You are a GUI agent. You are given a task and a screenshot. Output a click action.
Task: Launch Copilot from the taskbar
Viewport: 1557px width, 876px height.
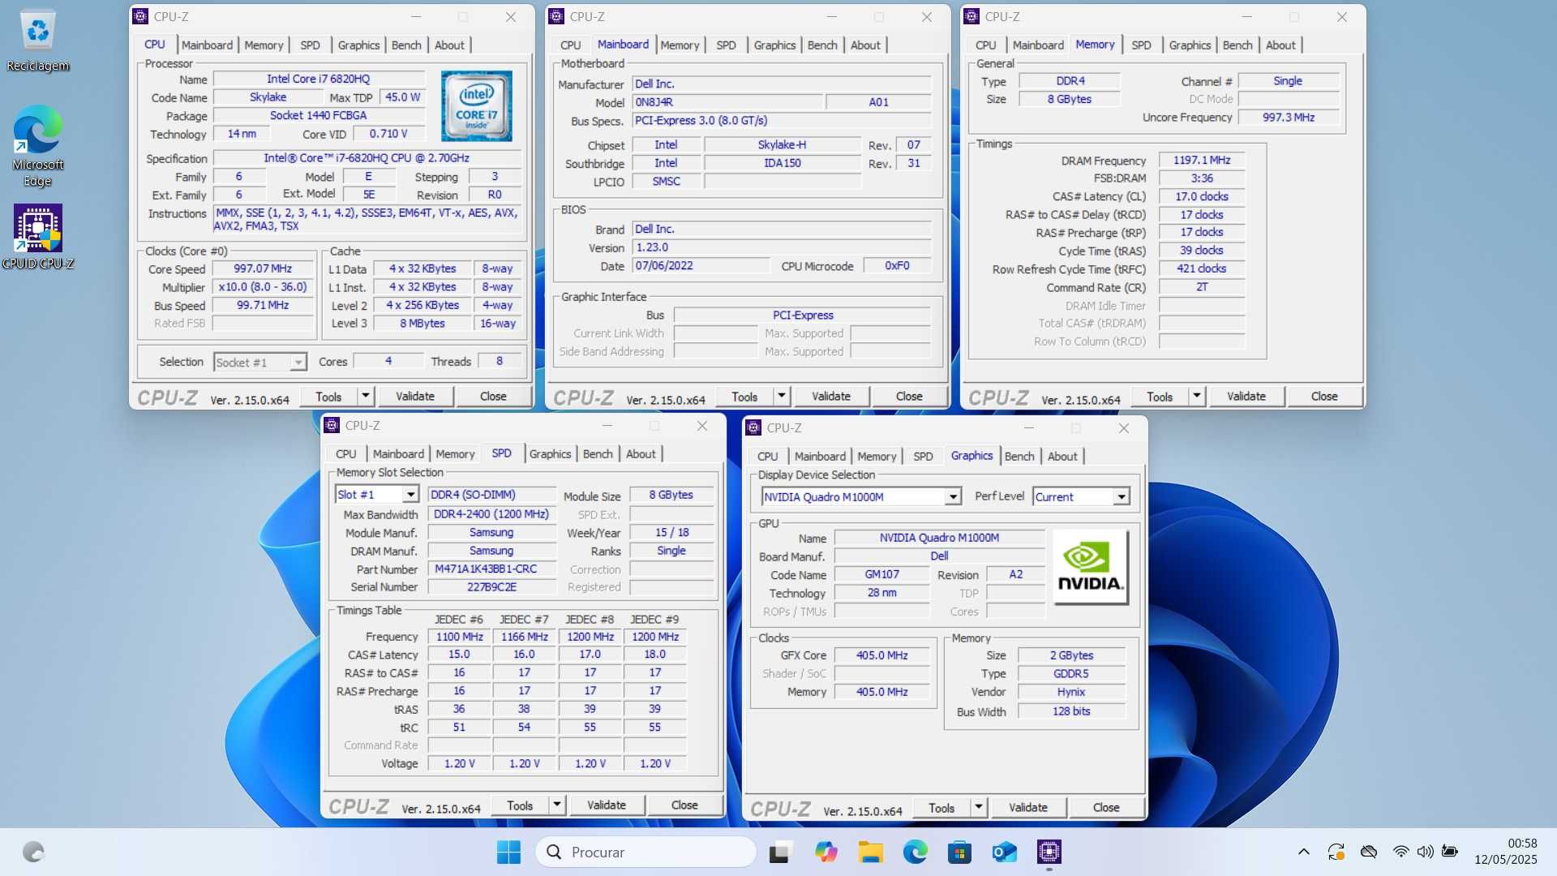pyautogui.click(x=826, y=852)
